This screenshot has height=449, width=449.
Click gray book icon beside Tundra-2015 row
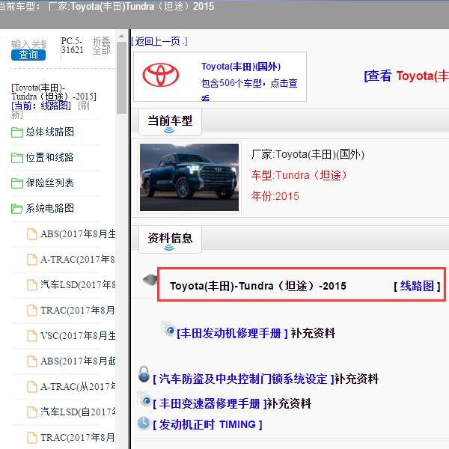150,279
